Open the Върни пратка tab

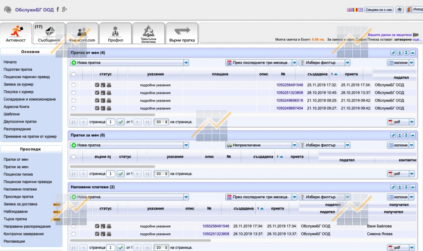point(182,33)
